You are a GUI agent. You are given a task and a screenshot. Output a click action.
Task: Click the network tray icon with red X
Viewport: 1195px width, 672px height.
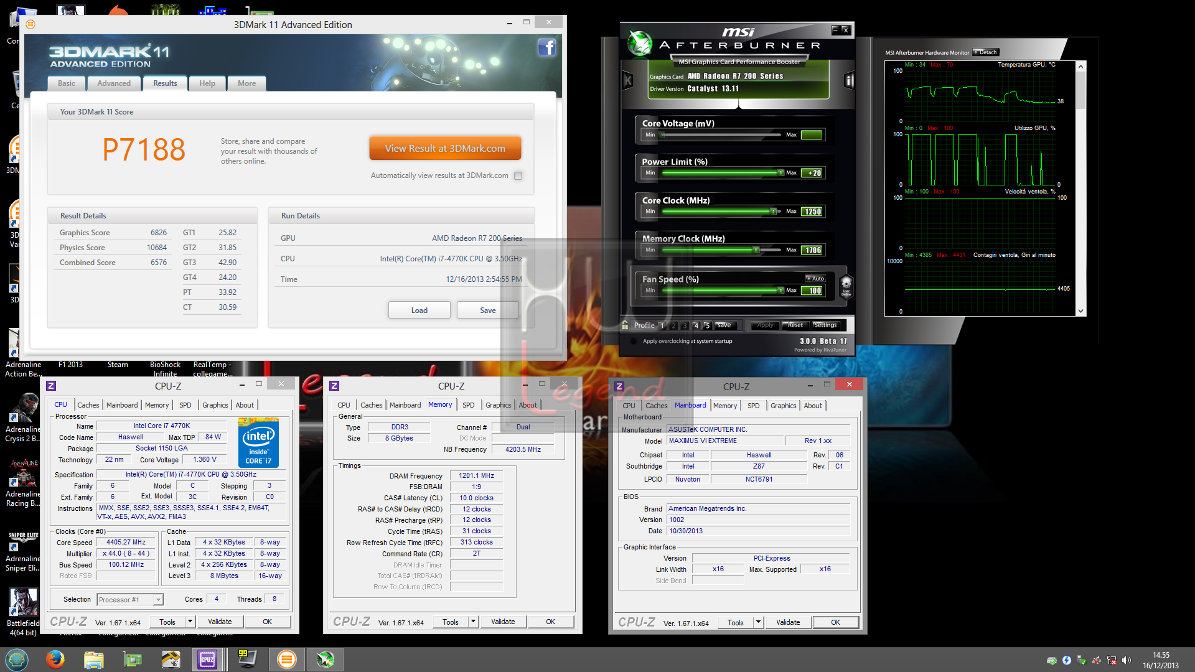click(x=1112, y=660)
